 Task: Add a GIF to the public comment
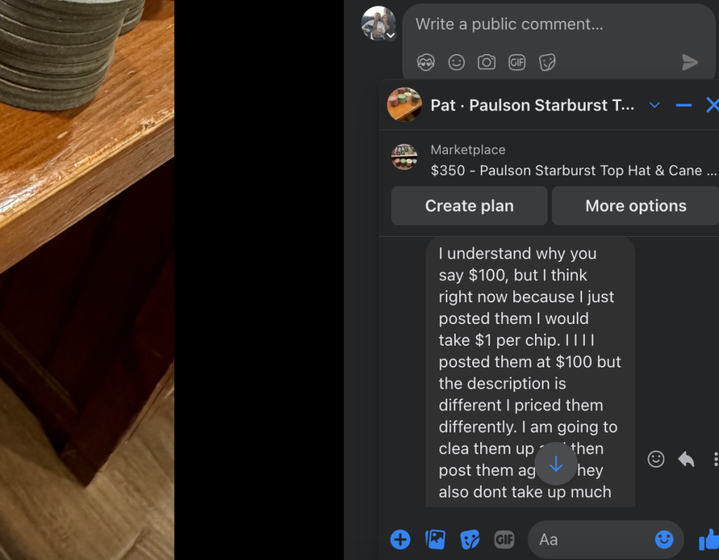(x=517, y=62)
